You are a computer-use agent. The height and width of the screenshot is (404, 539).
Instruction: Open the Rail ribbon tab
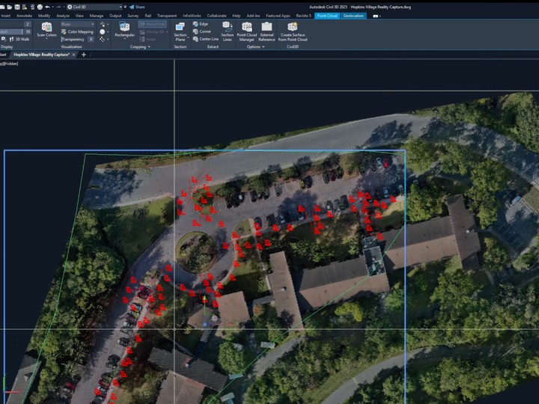pyautogui.click(x=147, y=16)
